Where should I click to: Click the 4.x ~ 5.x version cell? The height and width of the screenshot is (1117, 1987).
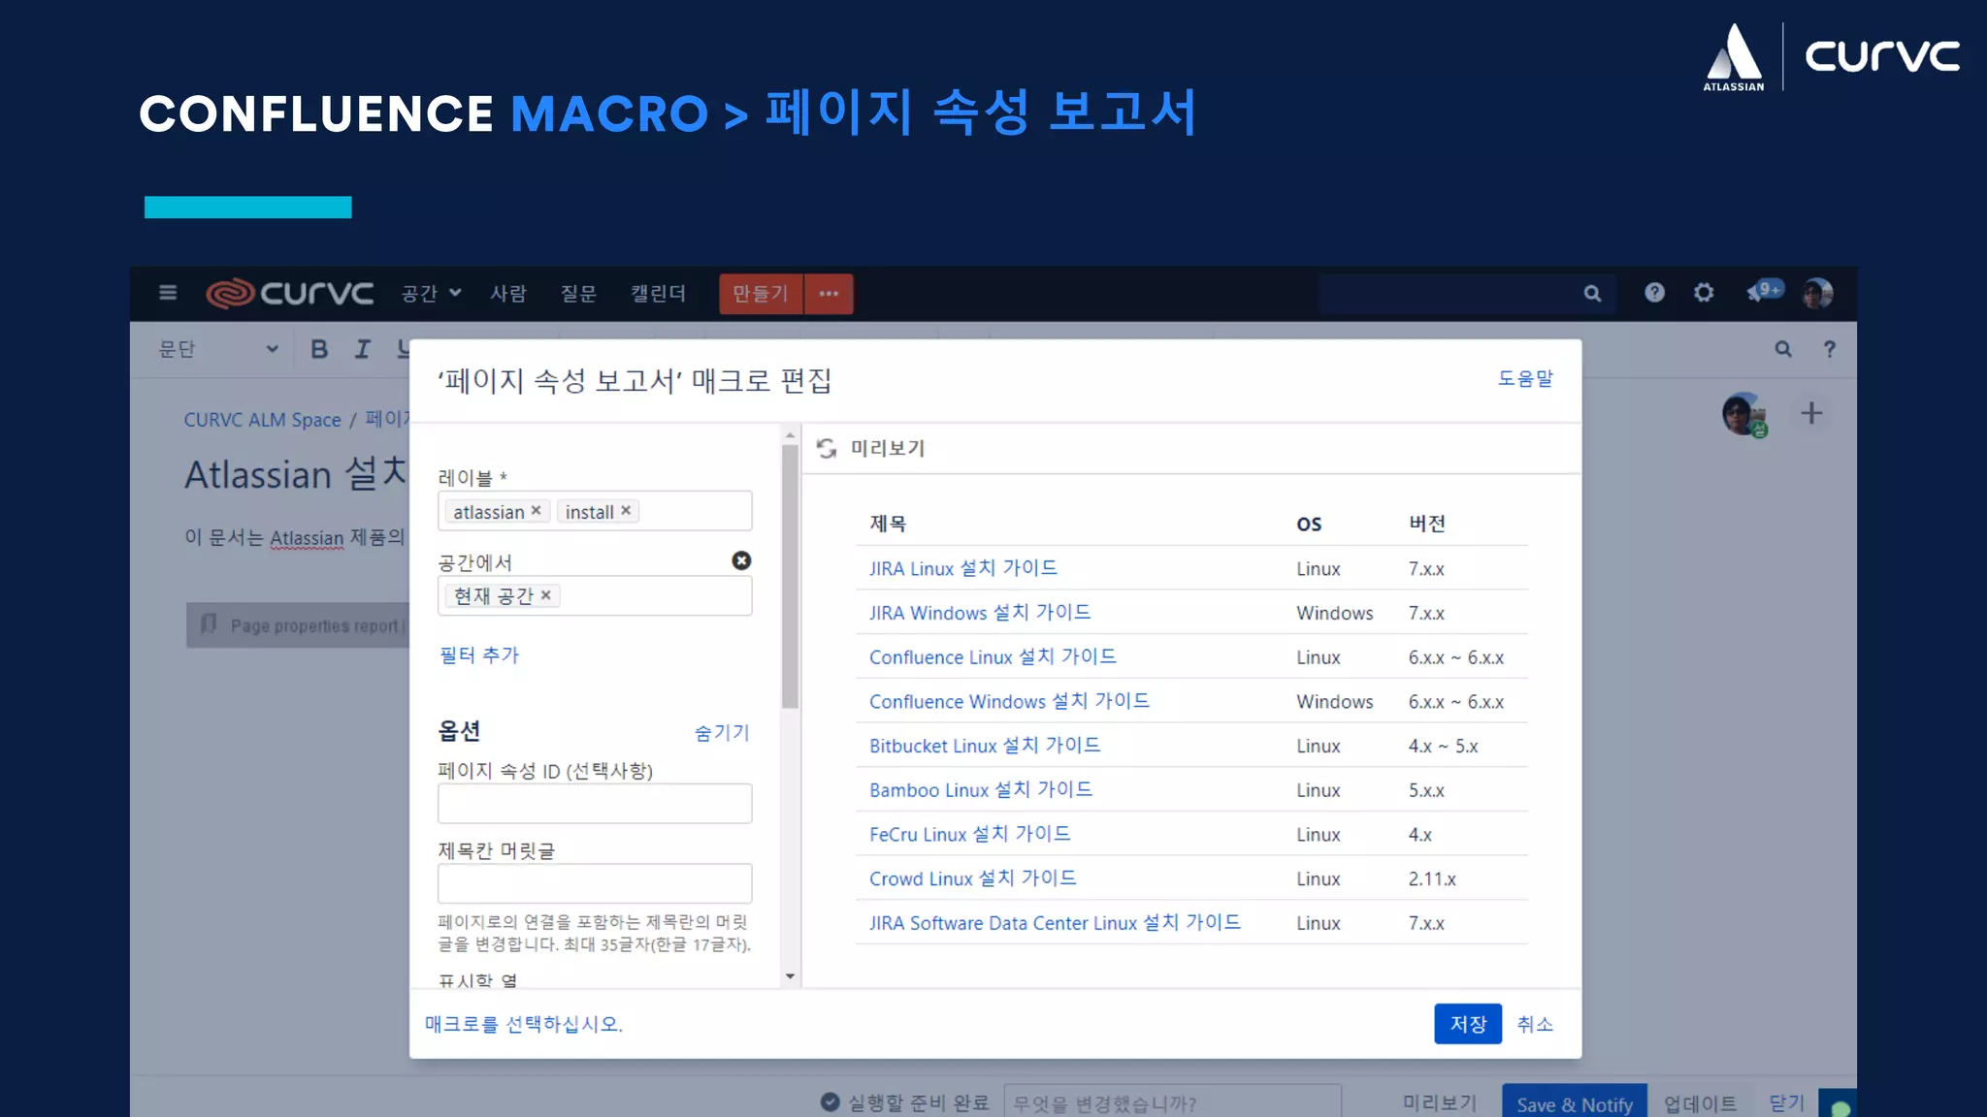pos(1443,747)
